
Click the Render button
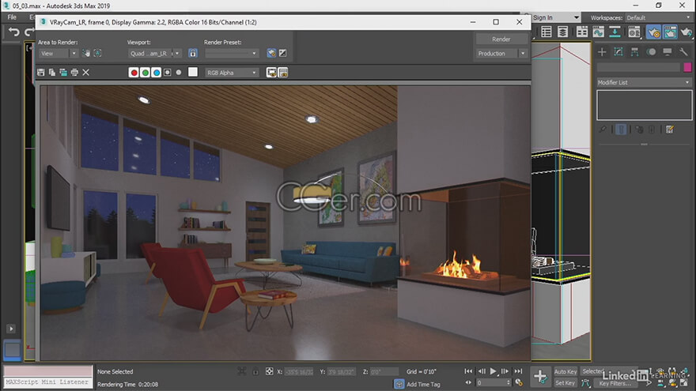click(501, 39)
